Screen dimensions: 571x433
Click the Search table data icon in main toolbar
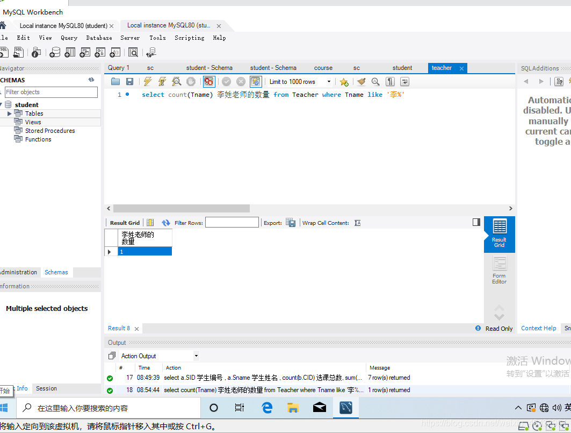tap(133, 52)
